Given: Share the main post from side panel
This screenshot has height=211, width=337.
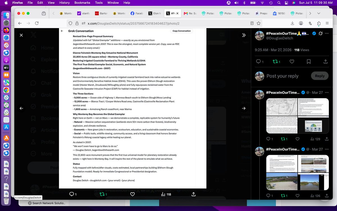Looking at the screenshot, I should [x=326, y=62].
